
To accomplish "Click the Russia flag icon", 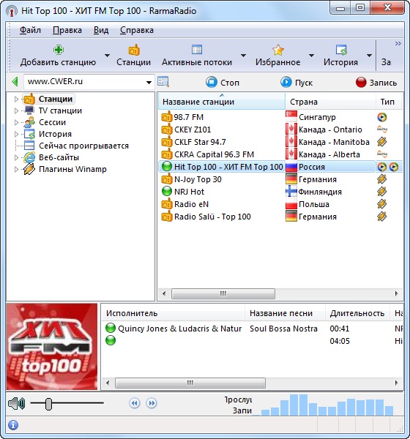I will [291, 167].
